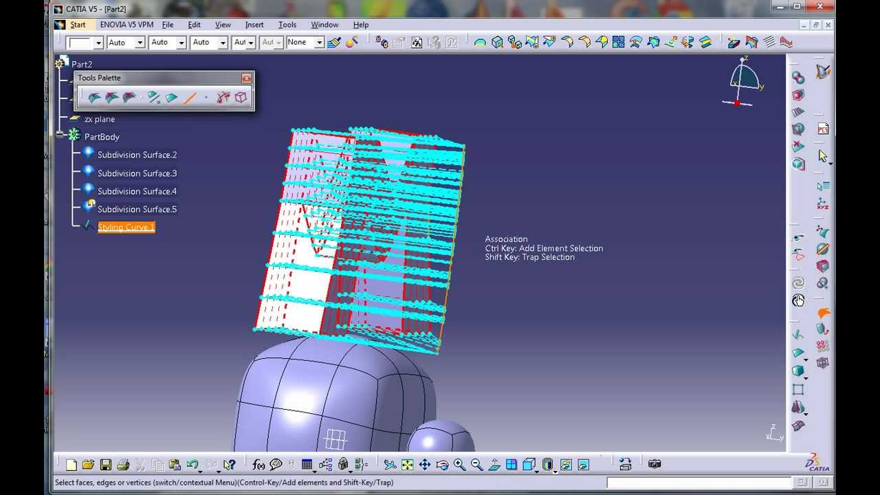Image resolution: width=880 pixels, height=495 pixels.
Task: Select the orange line tool in Tools Palette
Action: click(190, 98)
